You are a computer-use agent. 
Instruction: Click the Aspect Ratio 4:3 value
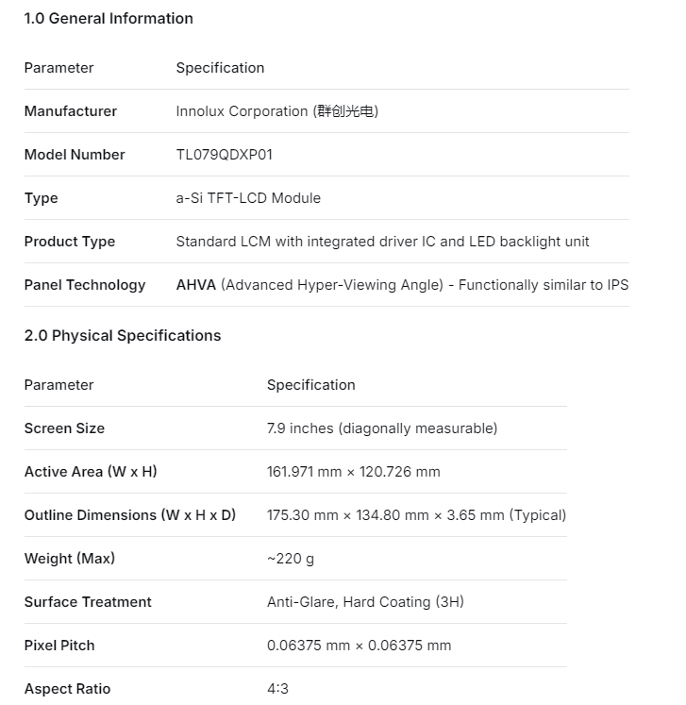(x=277, y=689)
